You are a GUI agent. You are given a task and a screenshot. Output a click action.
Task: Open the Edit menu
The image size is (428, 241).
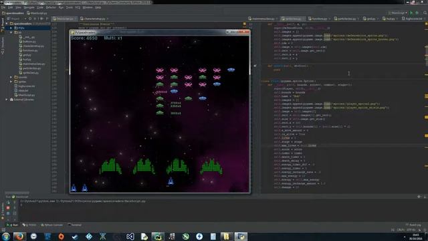[x=11, y=7]
